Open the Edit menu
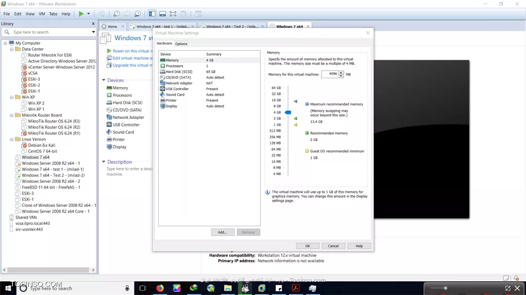Viewport: 526px width, 295px height. (x=18, y=14)
